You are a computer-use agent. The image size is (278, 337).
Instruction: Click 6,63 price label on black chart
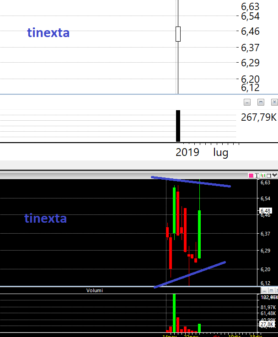265,183
